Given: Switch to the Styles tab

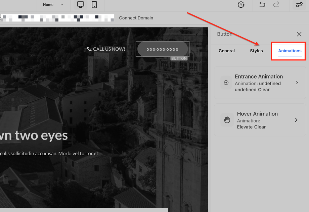Looking at the screenshot, I should [x=256, y=51].
